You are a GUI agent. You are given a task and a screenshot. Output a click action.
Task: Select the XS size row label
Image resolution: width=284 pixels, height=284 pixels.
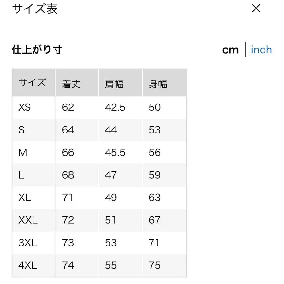click(25, 108)
